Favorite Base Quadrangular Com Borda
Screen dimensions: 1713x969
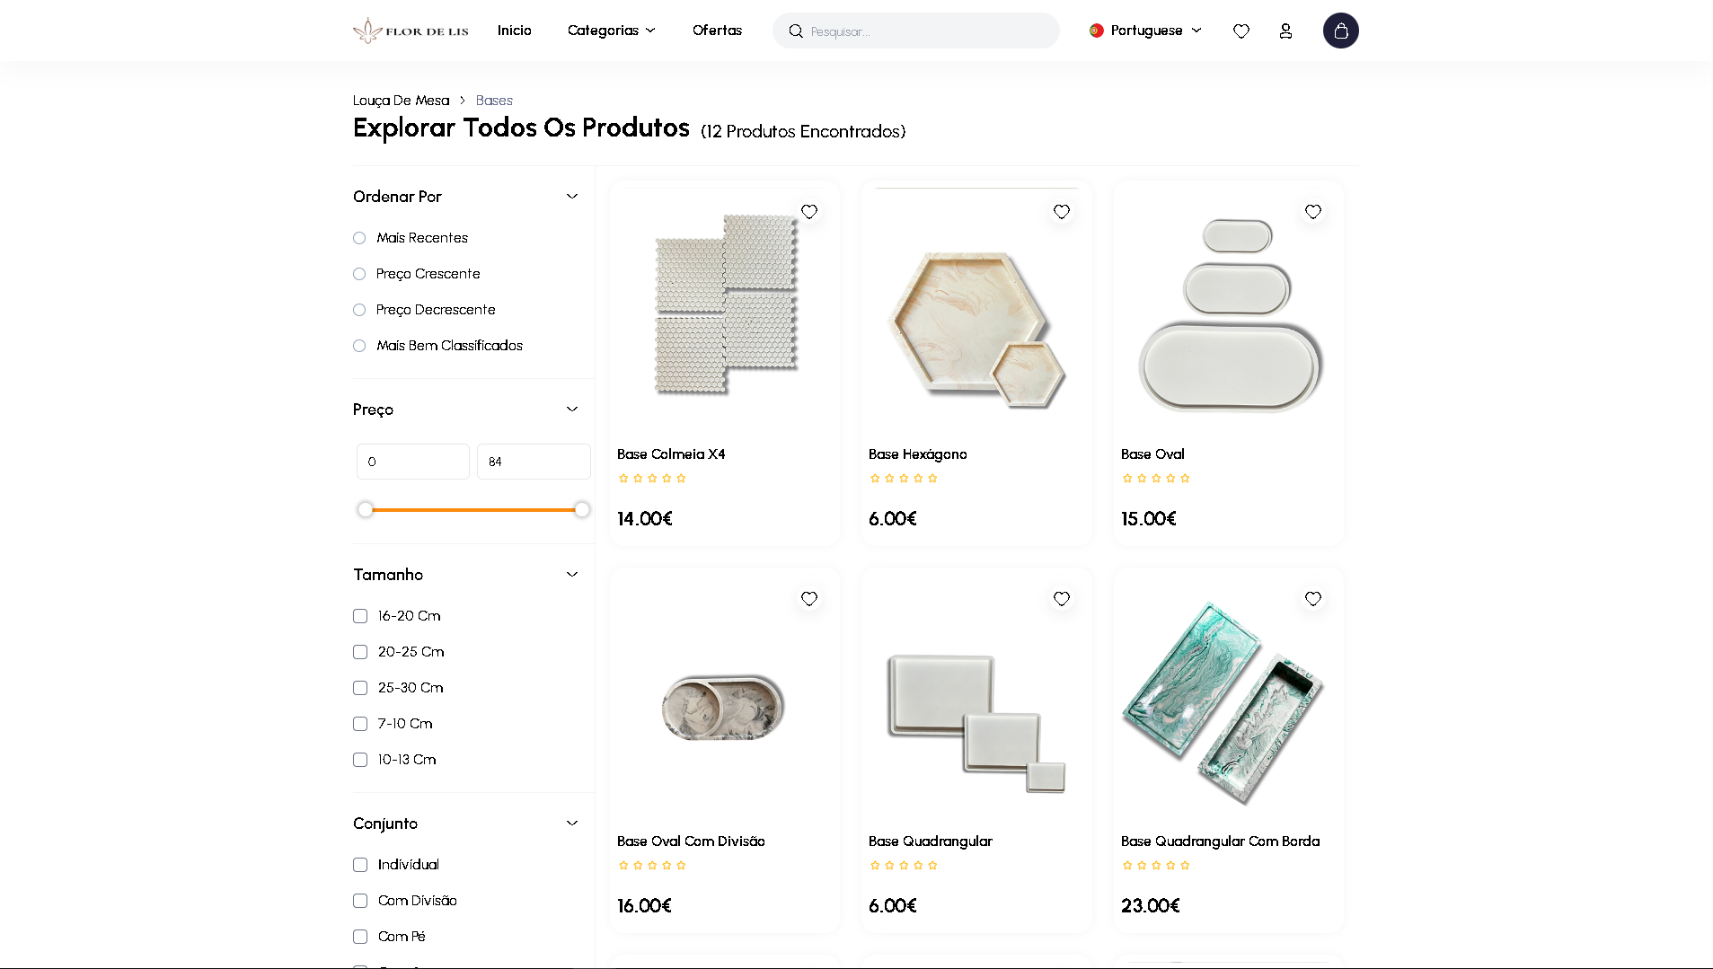point(1312,599)
